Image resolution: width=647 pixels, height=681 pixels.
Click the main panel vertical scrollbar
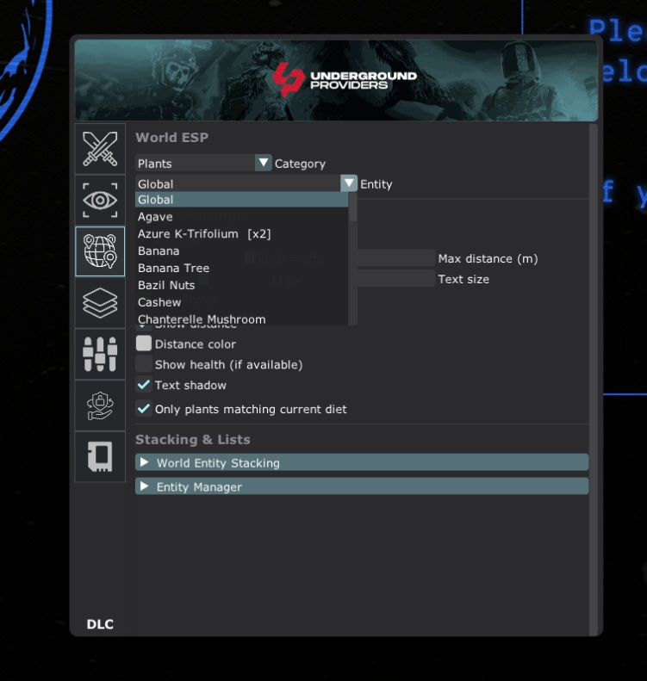tap(593, 380)
